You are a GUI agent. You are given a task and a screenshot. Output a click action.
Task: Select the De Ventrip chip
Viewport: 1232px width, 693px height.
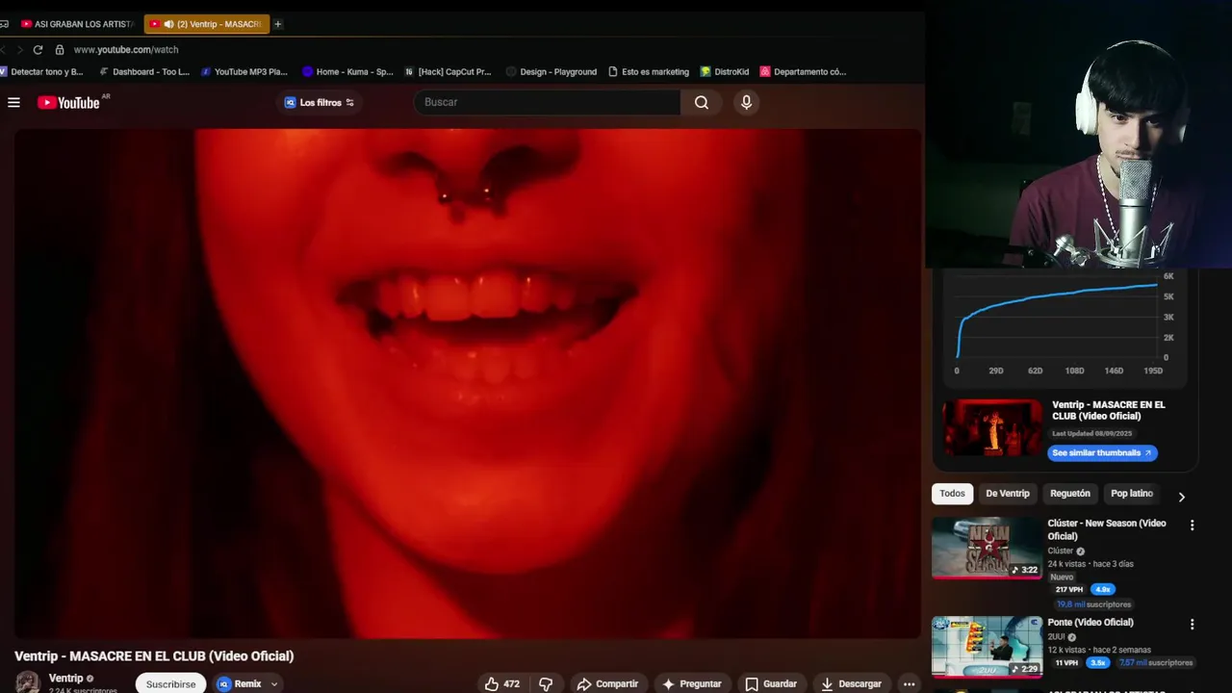[x=1008, y=494]
